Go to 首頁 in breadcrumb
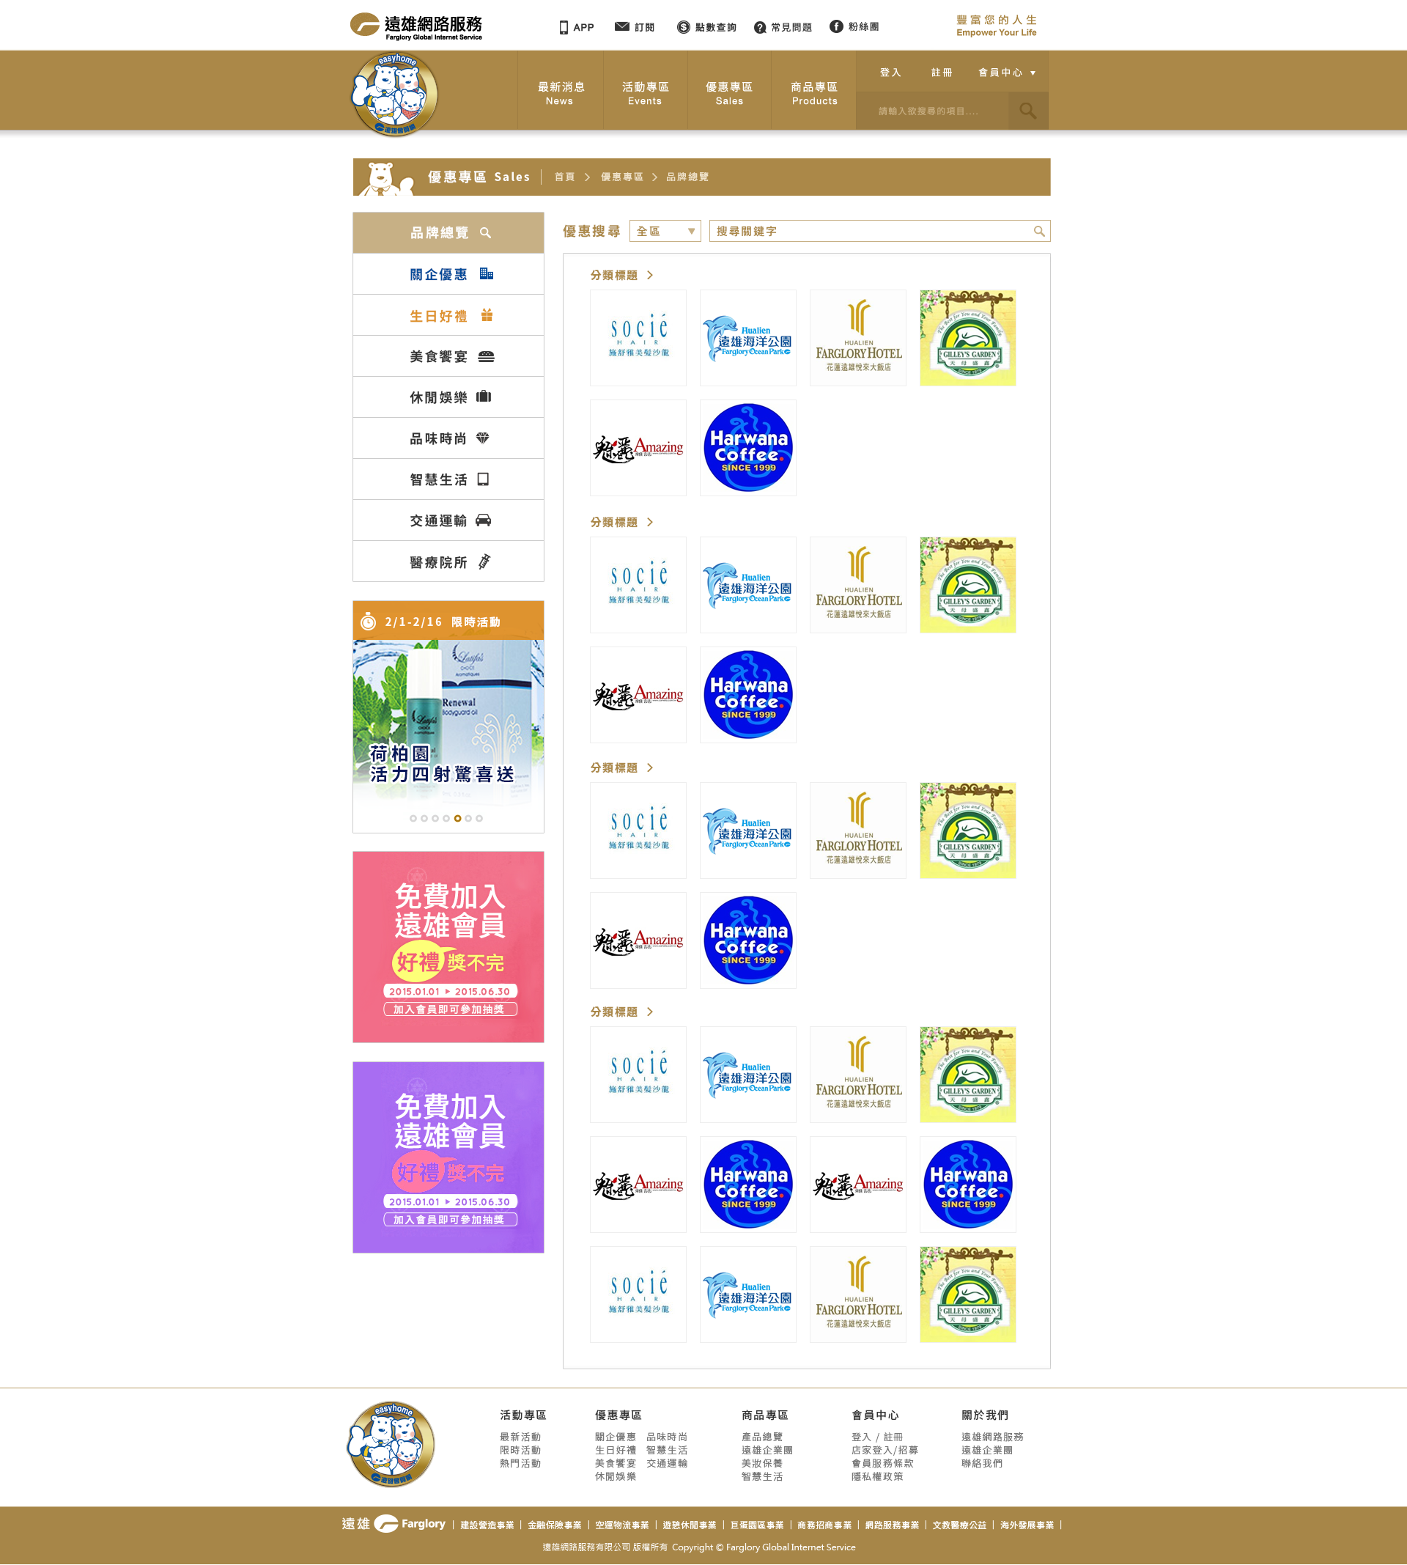Viewport: 1407px width, 1565px height. pyautogui.click(x=564, y=177)
